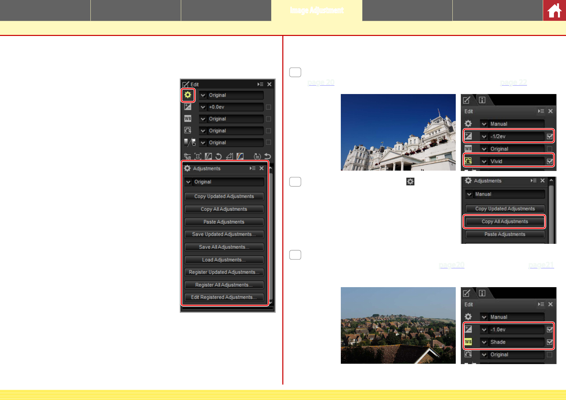
Task: Click the gear icon in the Edit panel showing Vivid
Action: click(468, 124)
